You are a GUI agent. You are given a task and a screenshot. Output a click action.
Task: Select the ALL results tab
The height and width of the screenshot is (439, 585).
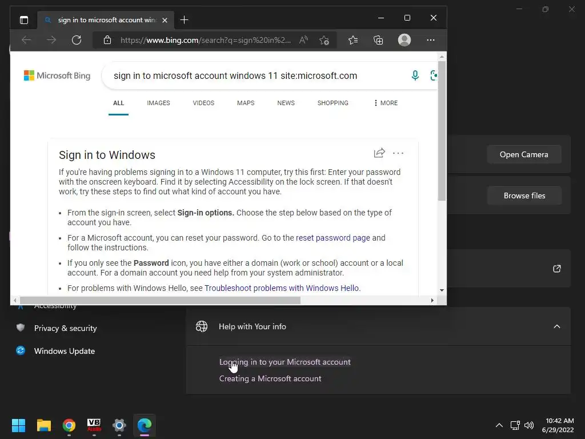coord(118,103)
